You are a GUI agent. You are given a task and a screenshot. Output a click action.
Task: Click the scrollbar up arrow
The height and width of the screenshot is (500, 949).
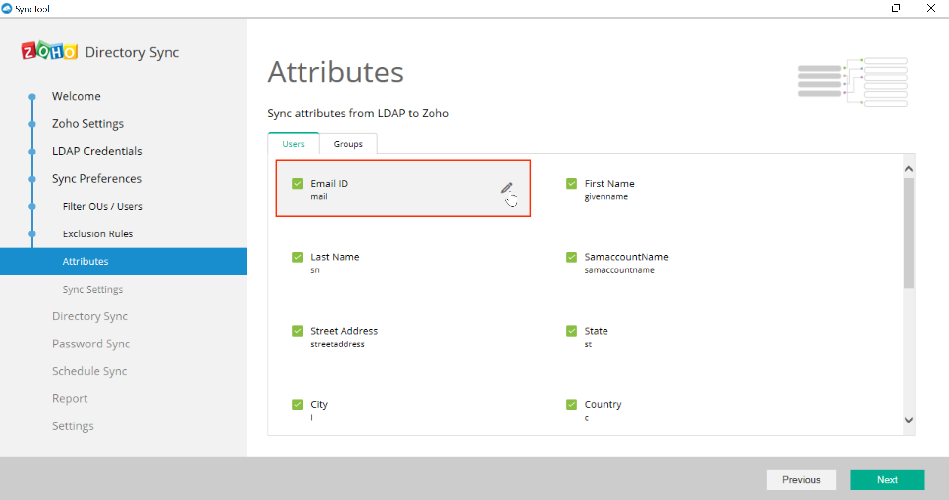909,169
